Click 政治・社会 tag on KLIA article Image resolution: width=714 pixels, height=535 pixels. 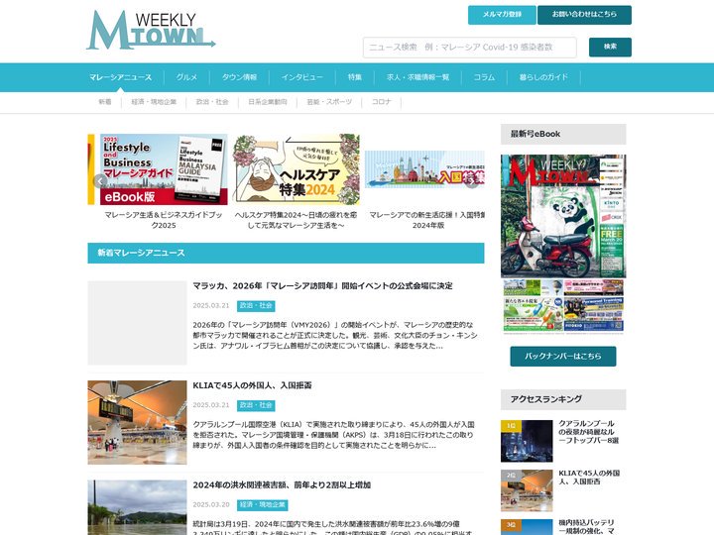pyautogui.click(x=256, y=405)
